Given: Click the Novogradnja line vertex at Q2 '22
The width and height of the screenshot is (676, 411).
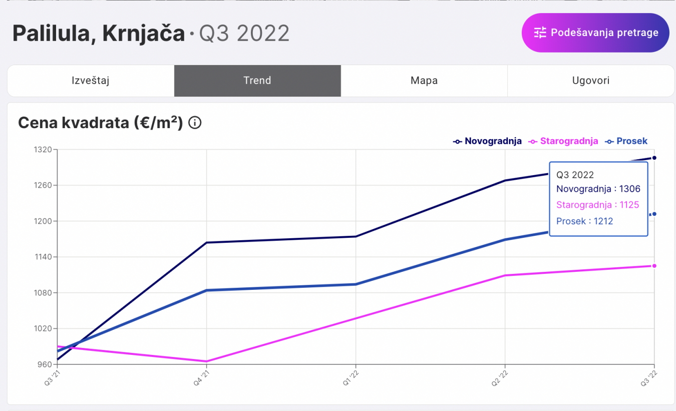Looking at the screenshot, I should [505, 180].
